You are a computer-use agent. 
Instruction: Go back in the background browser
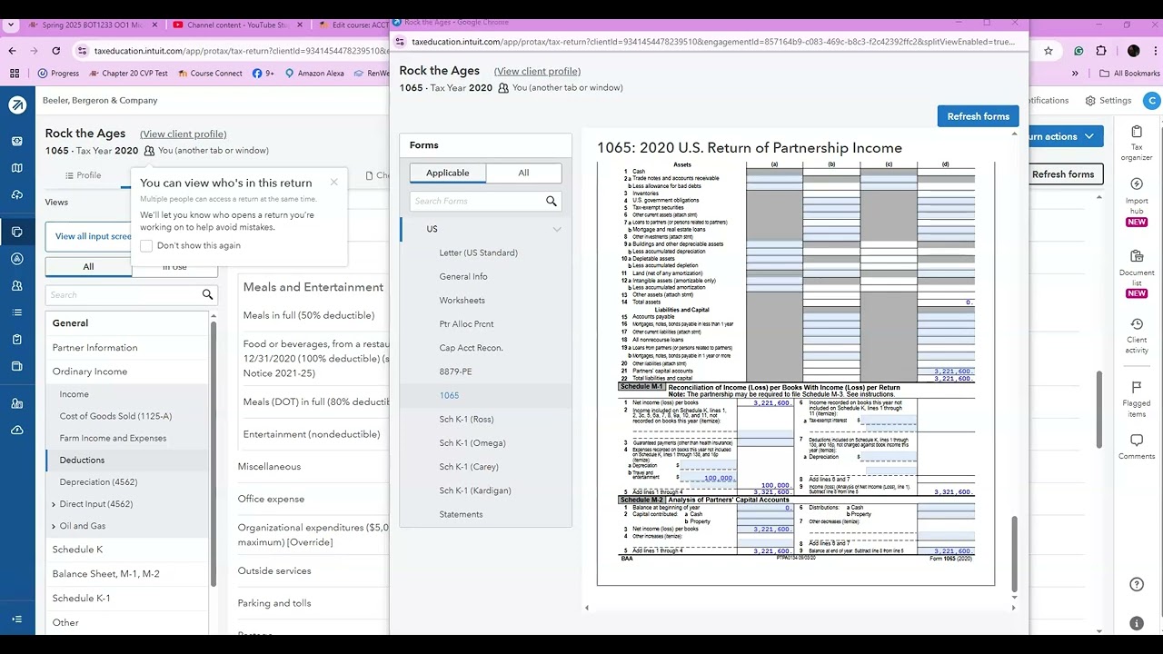coord(12,51)
